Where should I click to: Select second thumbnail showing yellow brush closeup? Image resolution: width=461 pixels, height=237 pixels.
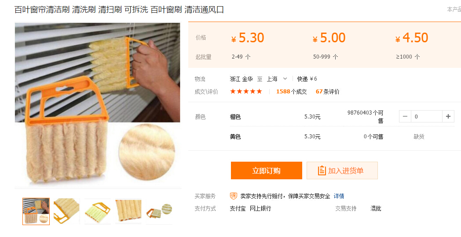click(x=67, y=211)
